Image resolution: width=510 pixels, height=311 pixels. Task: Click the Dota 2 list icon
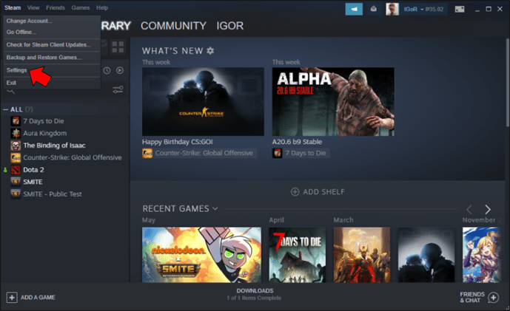pos(16,170)
